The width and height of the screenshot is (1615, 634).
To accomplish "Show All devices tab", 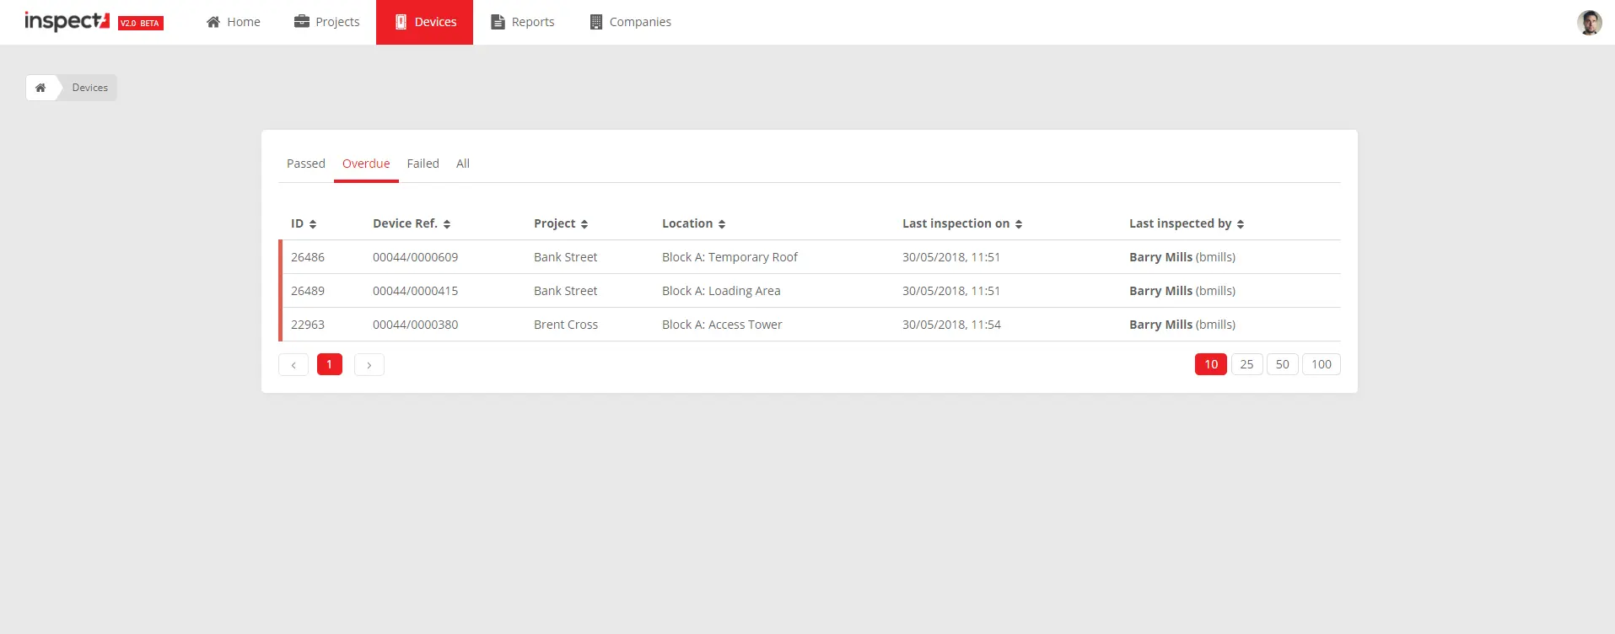I will pyautogui.click(x=462, y=164).
